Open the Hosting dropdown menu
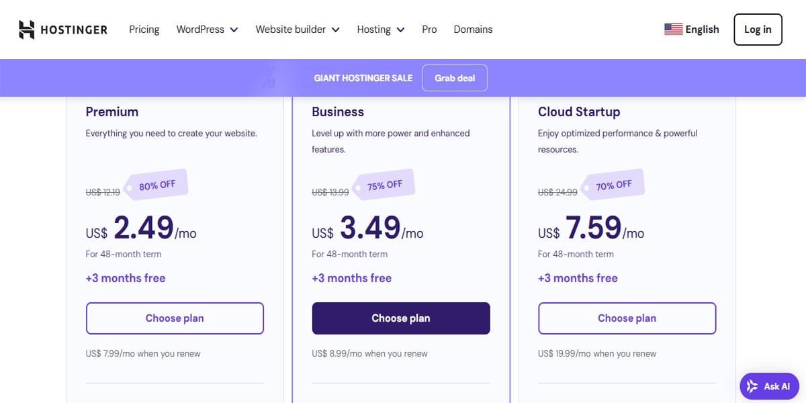Viewport: 806px width, 403px height. point(380,30)
